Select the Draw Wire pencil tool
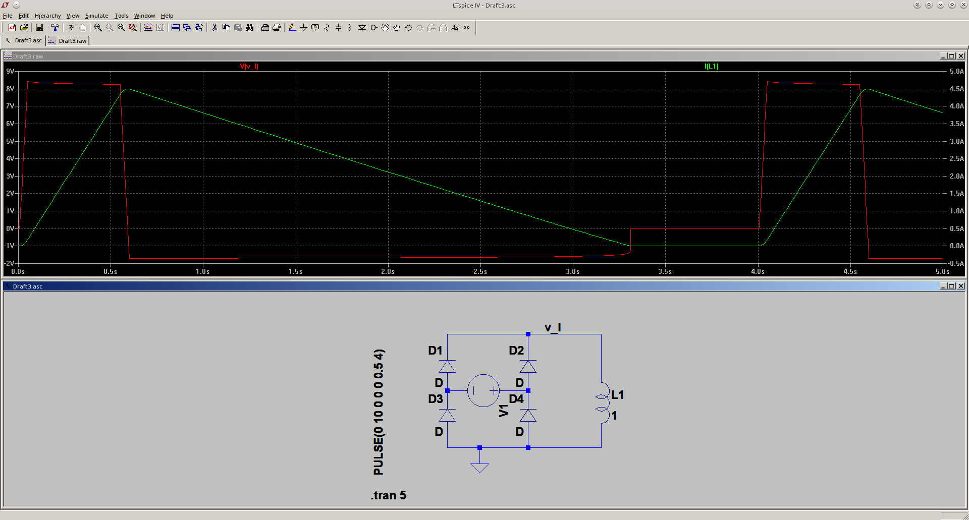Viewport: 969px width, 520px height. click(292, 28)
